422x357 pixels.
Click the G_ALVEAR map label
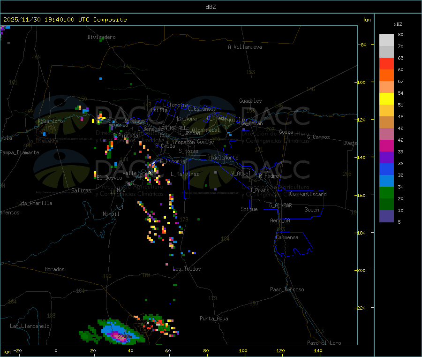click(280, 205)
